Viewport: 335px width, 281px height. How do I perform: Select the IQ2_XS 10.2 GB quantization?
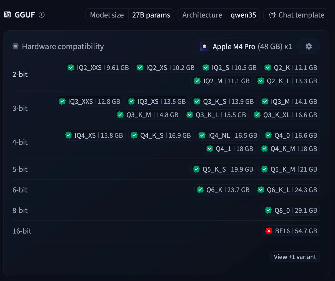point(166,67)
